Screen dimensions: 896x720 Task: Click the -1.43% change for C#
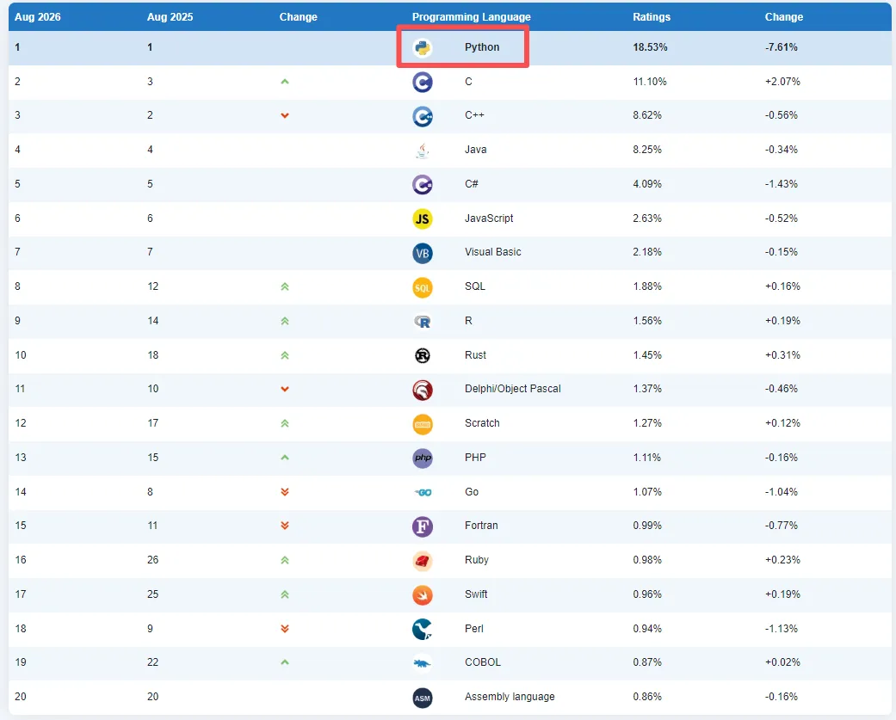[x=782, y=184]
